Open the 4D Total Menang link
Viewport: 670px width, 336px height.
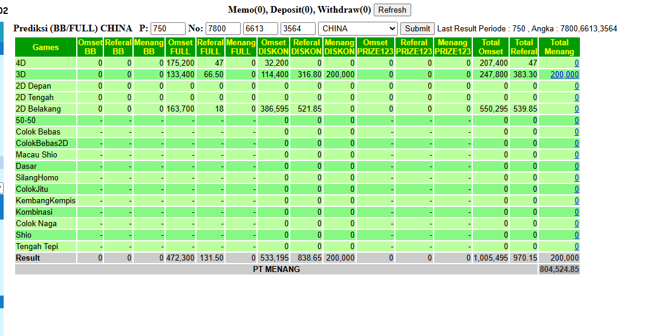click(x=576, y=63)
